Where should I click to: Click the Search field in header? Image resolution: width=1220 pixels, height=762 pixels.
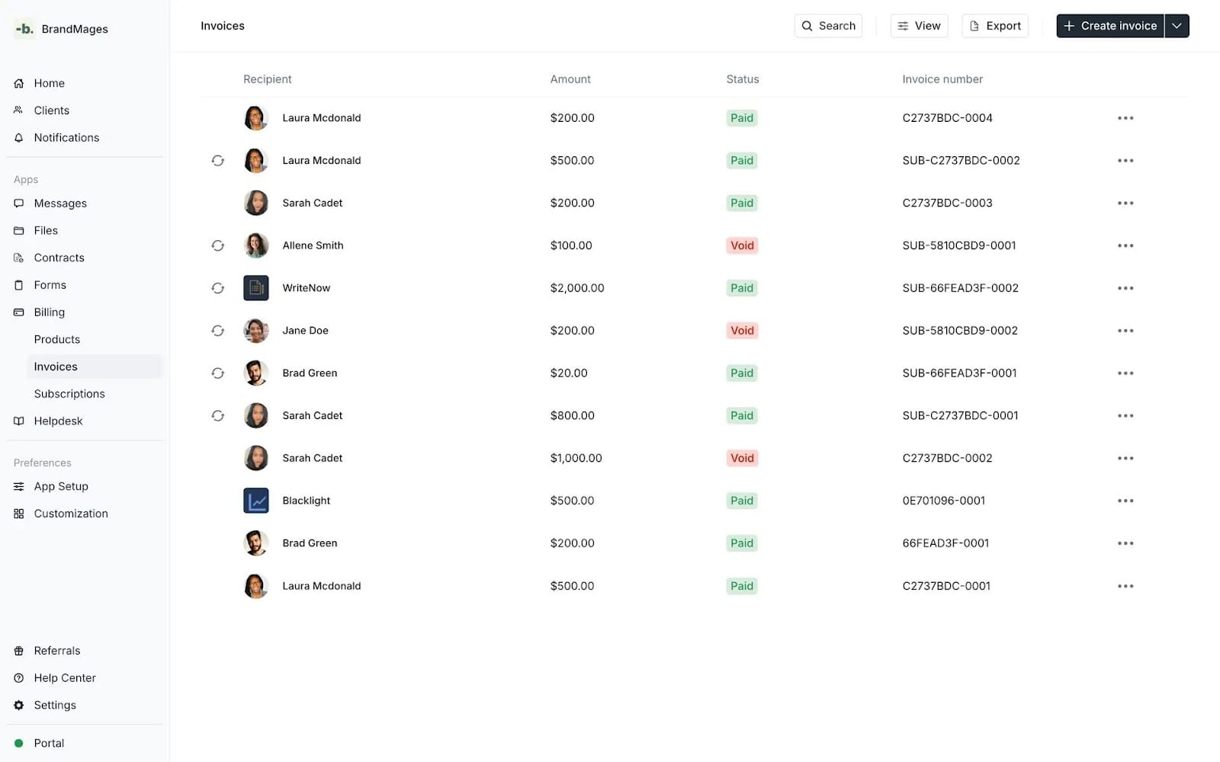point(828,26)
